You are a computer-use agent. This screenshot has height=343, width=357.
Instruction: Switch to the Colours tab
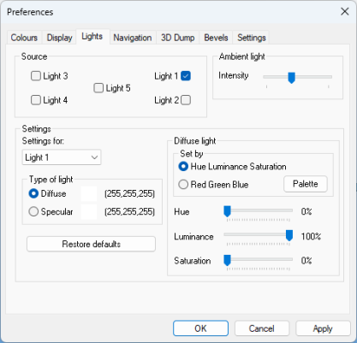tap(24, 38)
